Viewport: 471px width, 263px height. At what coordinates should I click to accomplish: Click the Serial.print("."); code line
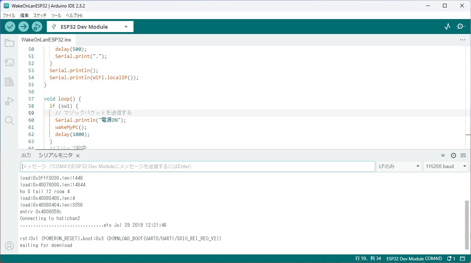point(81,56)
